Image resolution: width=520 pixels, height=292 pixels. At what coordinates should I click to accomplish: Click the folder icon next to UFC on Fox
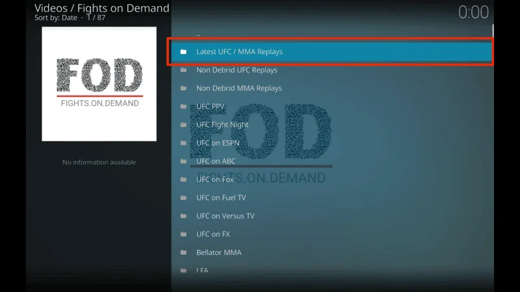183,179
